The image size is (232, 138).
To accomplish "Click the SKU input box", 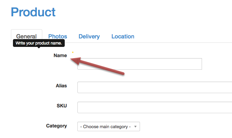I will (x=155, y=107).
